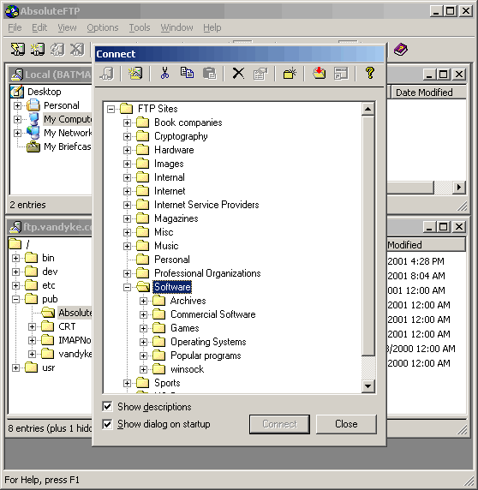Select Popular programs subfolder
The width and height of the screenshot is (478, 490).
pos(206,356)
